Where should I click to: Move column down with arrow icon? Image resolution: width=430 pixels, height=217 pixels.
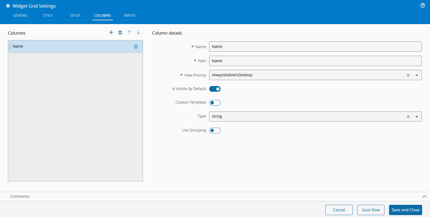point(138,32)
